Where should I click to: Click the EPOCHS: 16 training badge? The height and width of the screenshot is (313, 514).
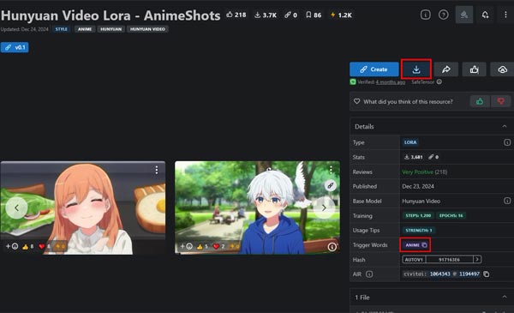pyautogui.click(x=451, y=215)
